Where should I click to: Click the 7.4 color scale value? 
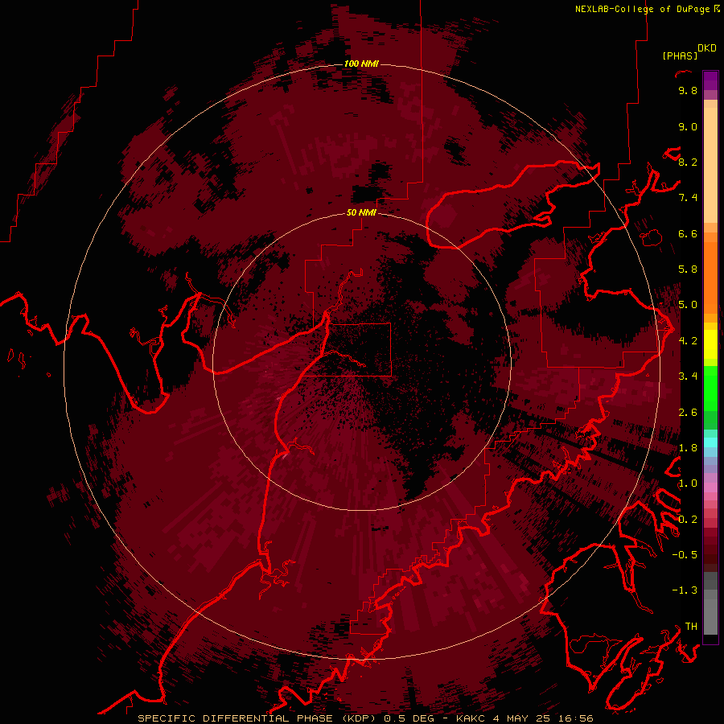coord(688,198)
